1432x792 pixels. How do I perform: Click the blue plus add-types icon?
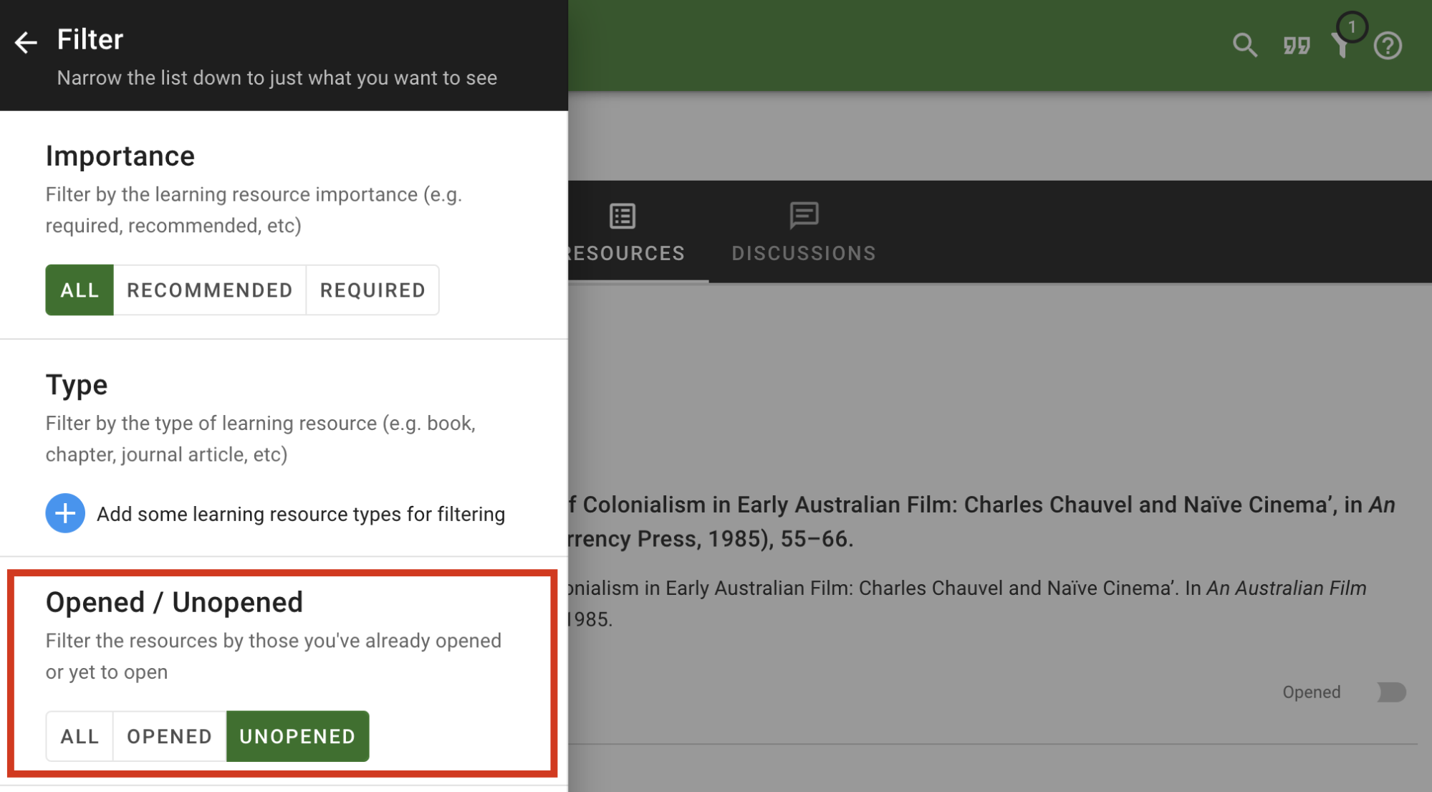coord(65,513)
